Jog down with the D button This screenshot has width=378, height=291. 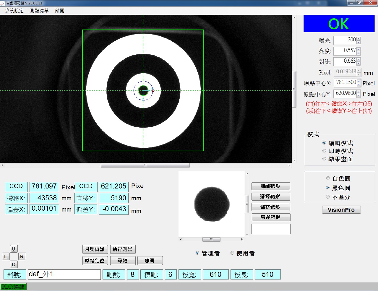tap(14, 265)
